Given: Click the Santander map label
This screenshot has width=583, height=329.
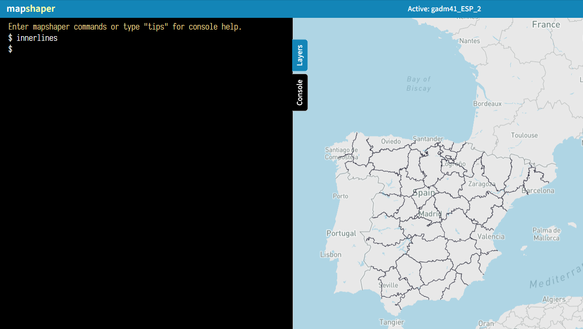Looking at the screenshot, I should coord(428,139).
